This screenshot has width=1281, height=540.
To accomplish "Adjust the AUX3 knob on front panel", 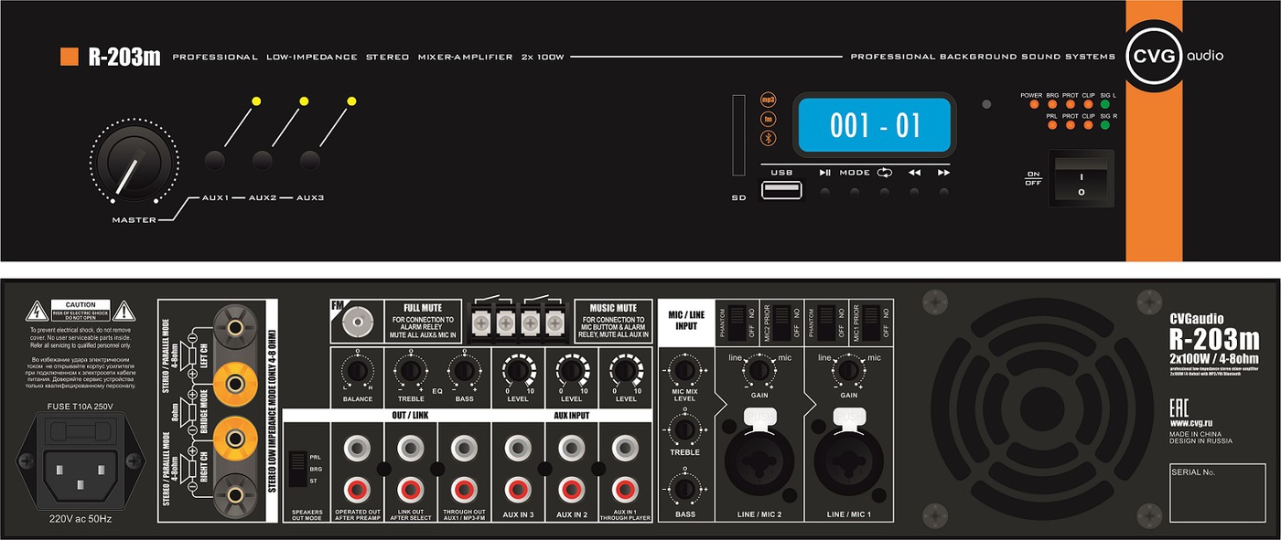I will pos(310,161).
